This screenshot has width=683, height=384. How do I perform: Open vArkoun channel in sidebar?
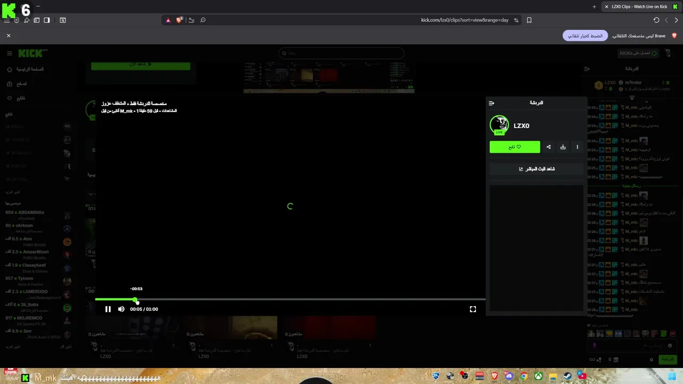[36, 228]
